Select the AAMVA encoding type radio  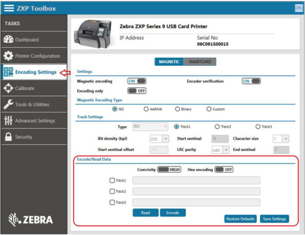point(146,109)
